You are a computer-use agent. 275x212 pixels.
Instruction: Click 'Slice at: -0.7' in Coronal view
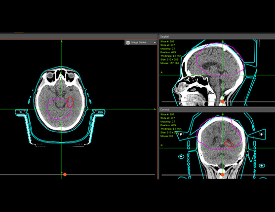click(x=167, y=118)
